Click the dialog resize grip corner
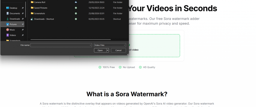Image resolution: width=256 pixels, height=107 pixels. pos(128,54)
